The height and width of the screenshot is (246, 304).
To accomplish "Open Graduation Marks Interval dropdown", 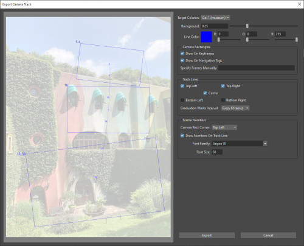I will coord(235,108).
